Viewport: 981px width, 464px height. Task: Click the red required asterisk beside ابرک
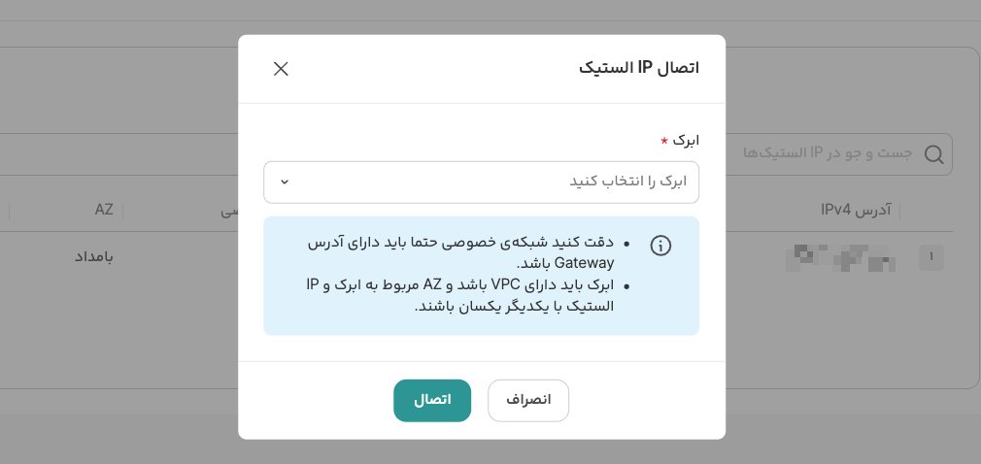pyautogui.click(x=664, y=141)
